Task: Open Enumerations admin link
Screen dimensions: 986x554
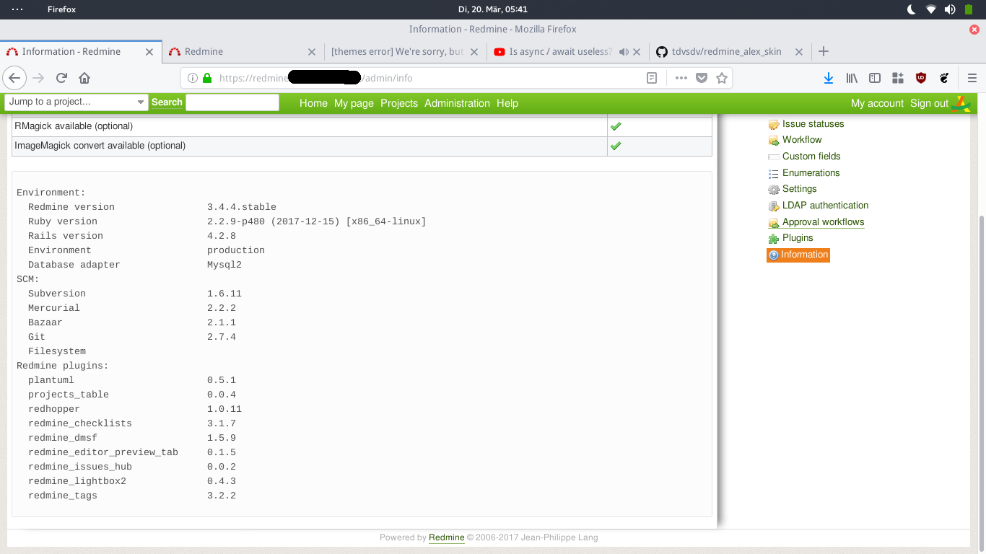Action: (811, 172)
